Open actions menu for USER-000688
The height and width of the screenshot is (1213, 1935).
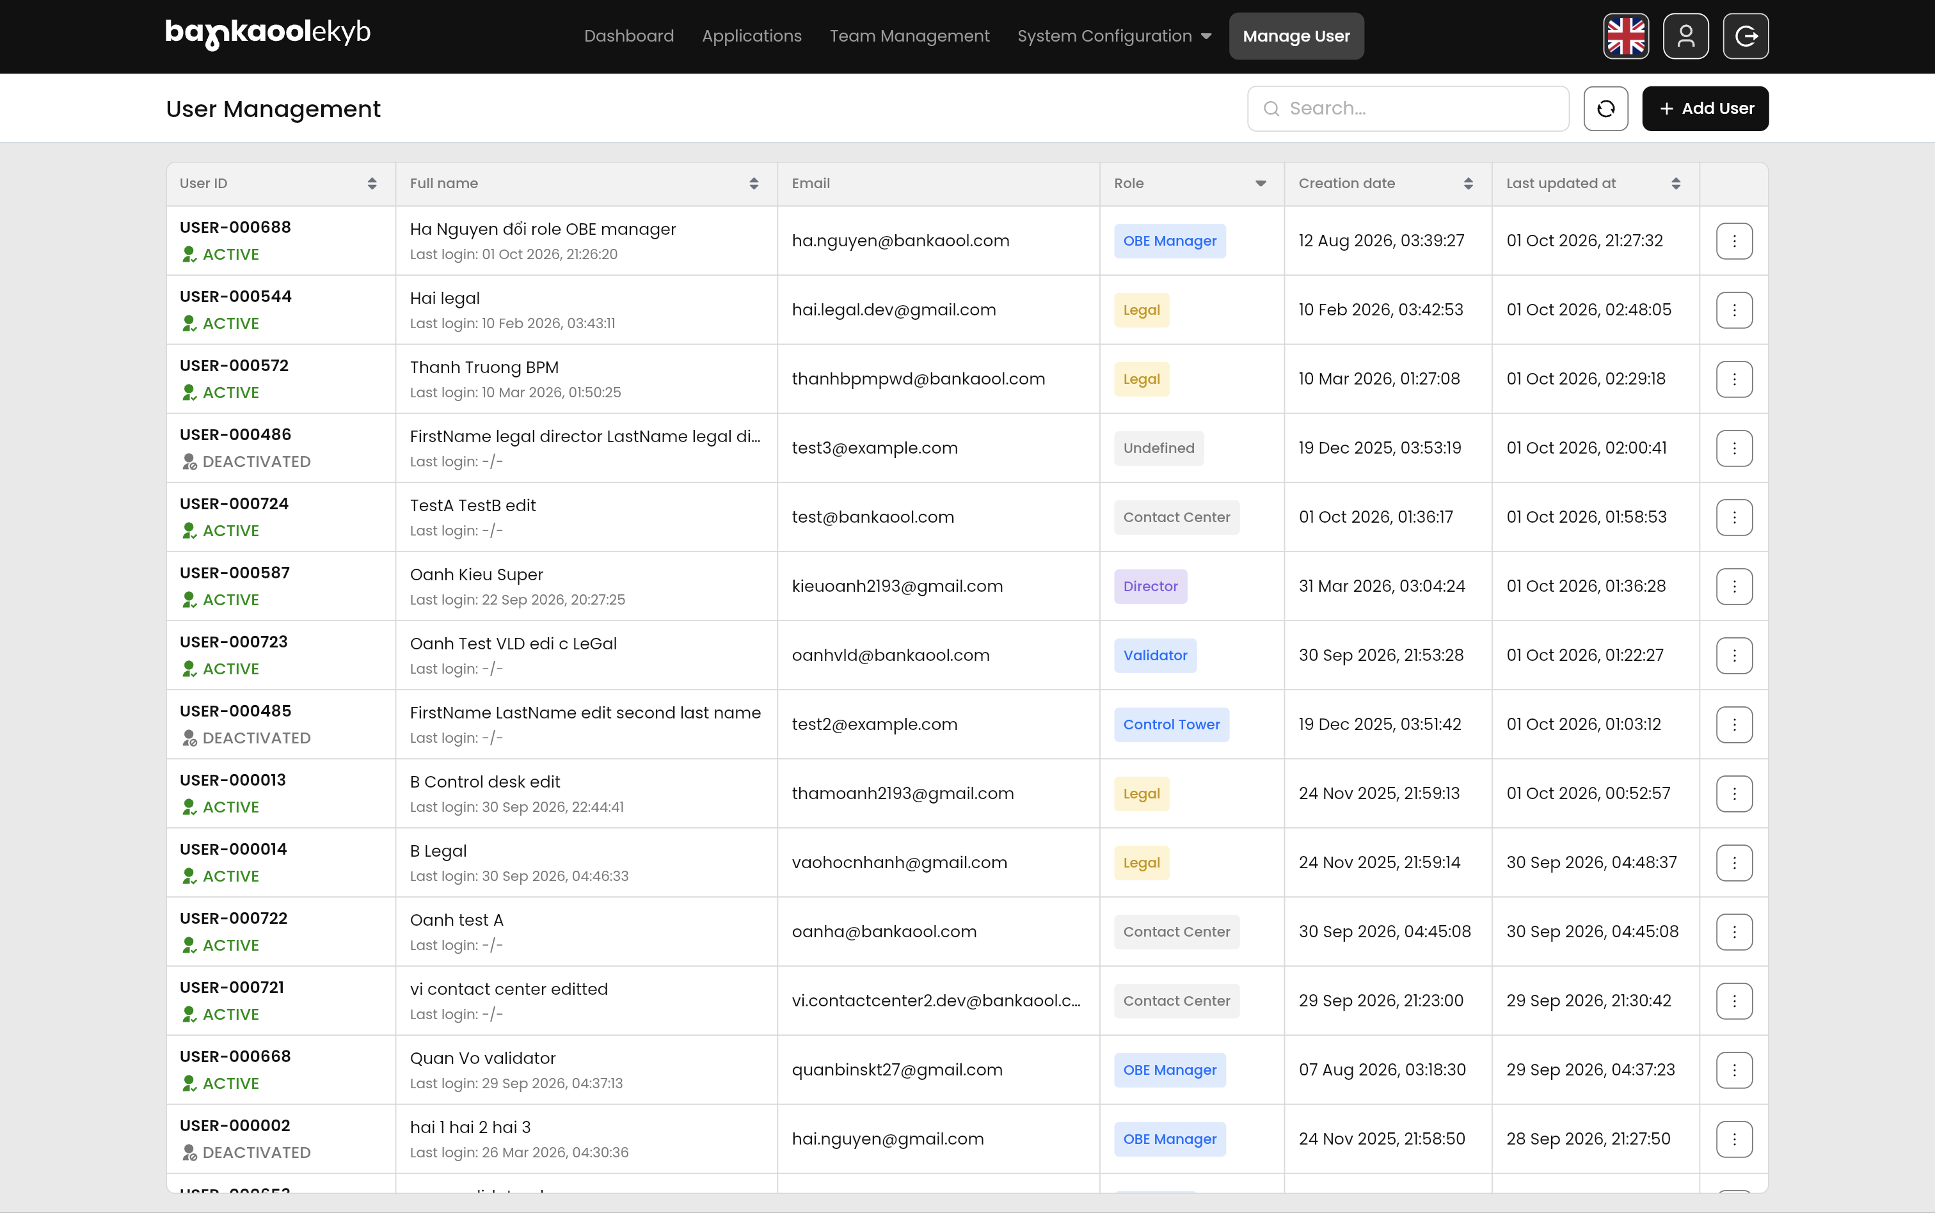click(1733, 241)
